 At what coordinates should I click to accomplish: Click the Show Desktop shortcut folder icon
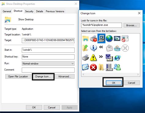point(8,20)
